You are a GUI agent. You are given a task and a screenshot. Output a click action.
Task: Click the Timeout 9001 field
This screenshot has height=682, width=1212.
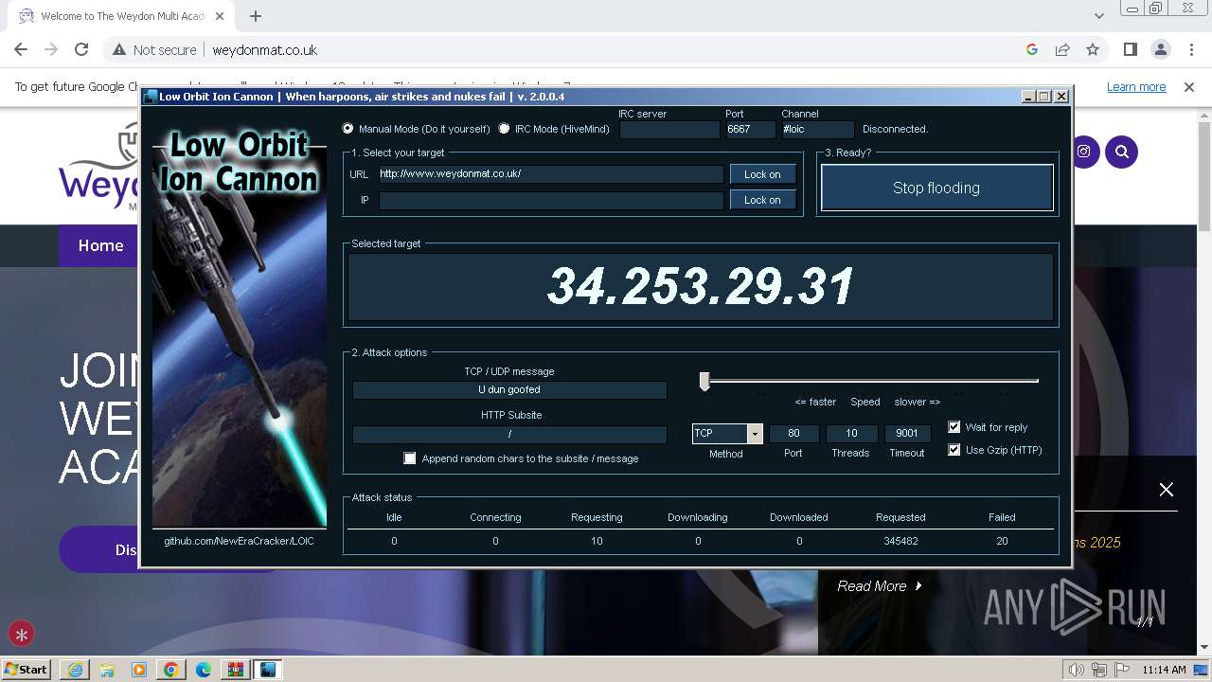point(907,434)
